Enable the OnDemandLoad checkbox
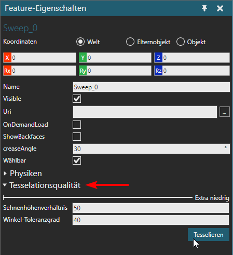This screenshot has height=255, width=233. (x=77, y=125)
